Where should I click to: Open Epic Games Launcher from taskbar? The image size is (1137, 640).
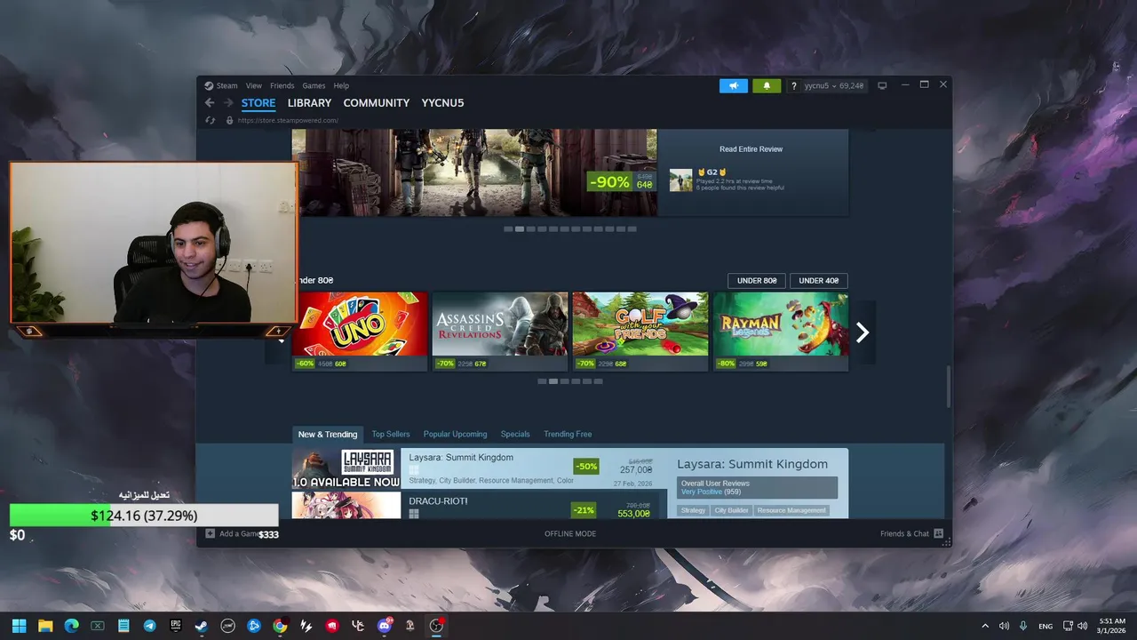click(x=176, y=626)
